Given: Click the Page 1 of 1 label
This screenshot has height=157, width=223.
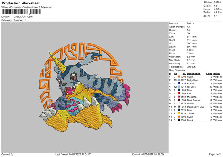Looking at the screenshot, I should click(x=215, y=154).
